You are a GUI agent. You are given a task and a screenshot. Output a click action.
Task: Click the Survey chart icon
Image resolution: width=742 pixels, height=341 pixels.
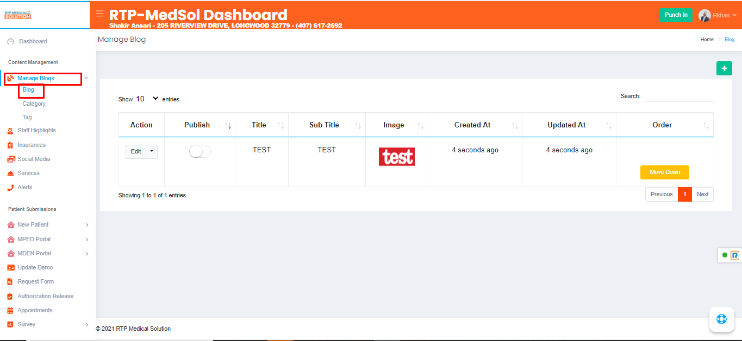(x=10, y=325)
